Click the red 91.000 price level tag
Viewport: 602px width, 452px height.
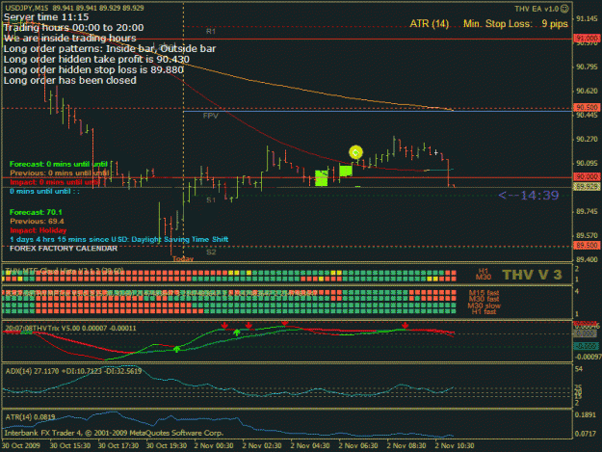587,39
